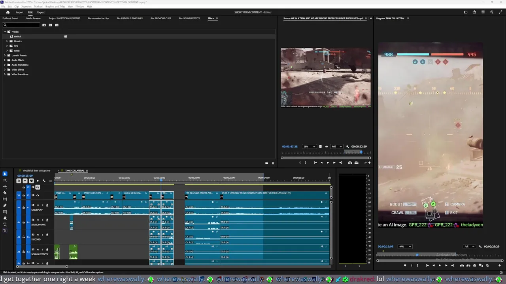Collapse the Presets folder
Viewport: 506px width, 284px height.
click(5, 32)
